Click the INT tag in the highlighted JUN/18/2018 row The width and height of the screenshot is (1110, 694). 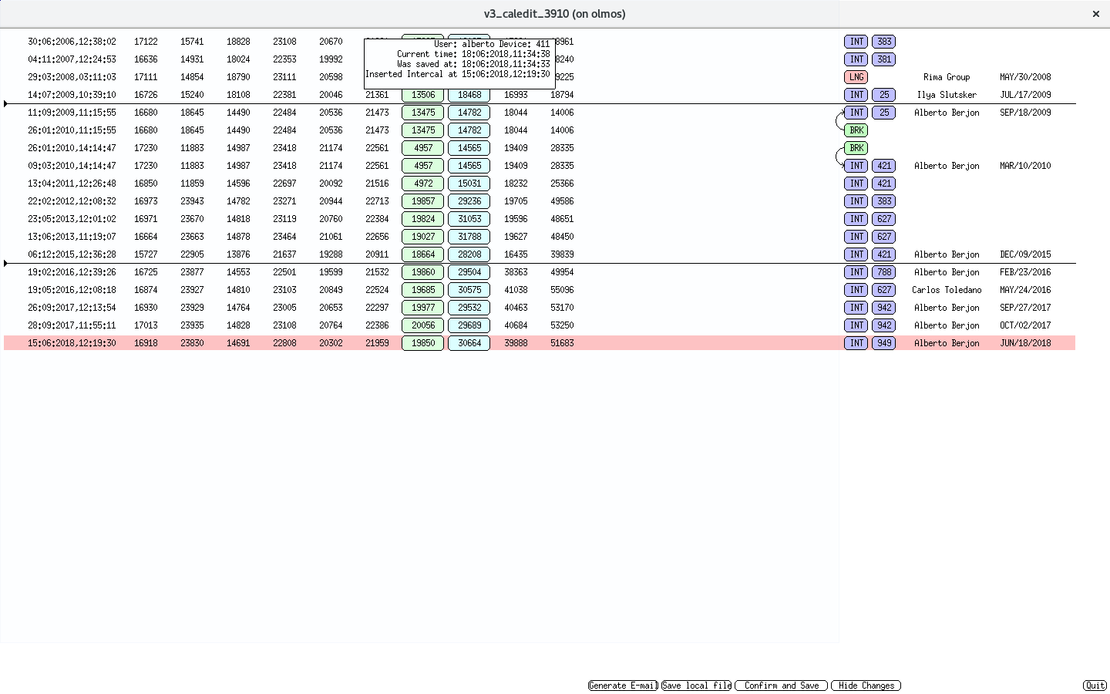click(x=856, y=343)
